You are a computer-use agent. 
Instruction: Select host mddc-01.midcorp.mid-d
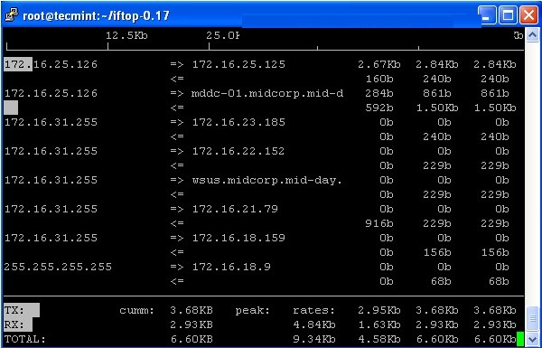click(267, 93)
